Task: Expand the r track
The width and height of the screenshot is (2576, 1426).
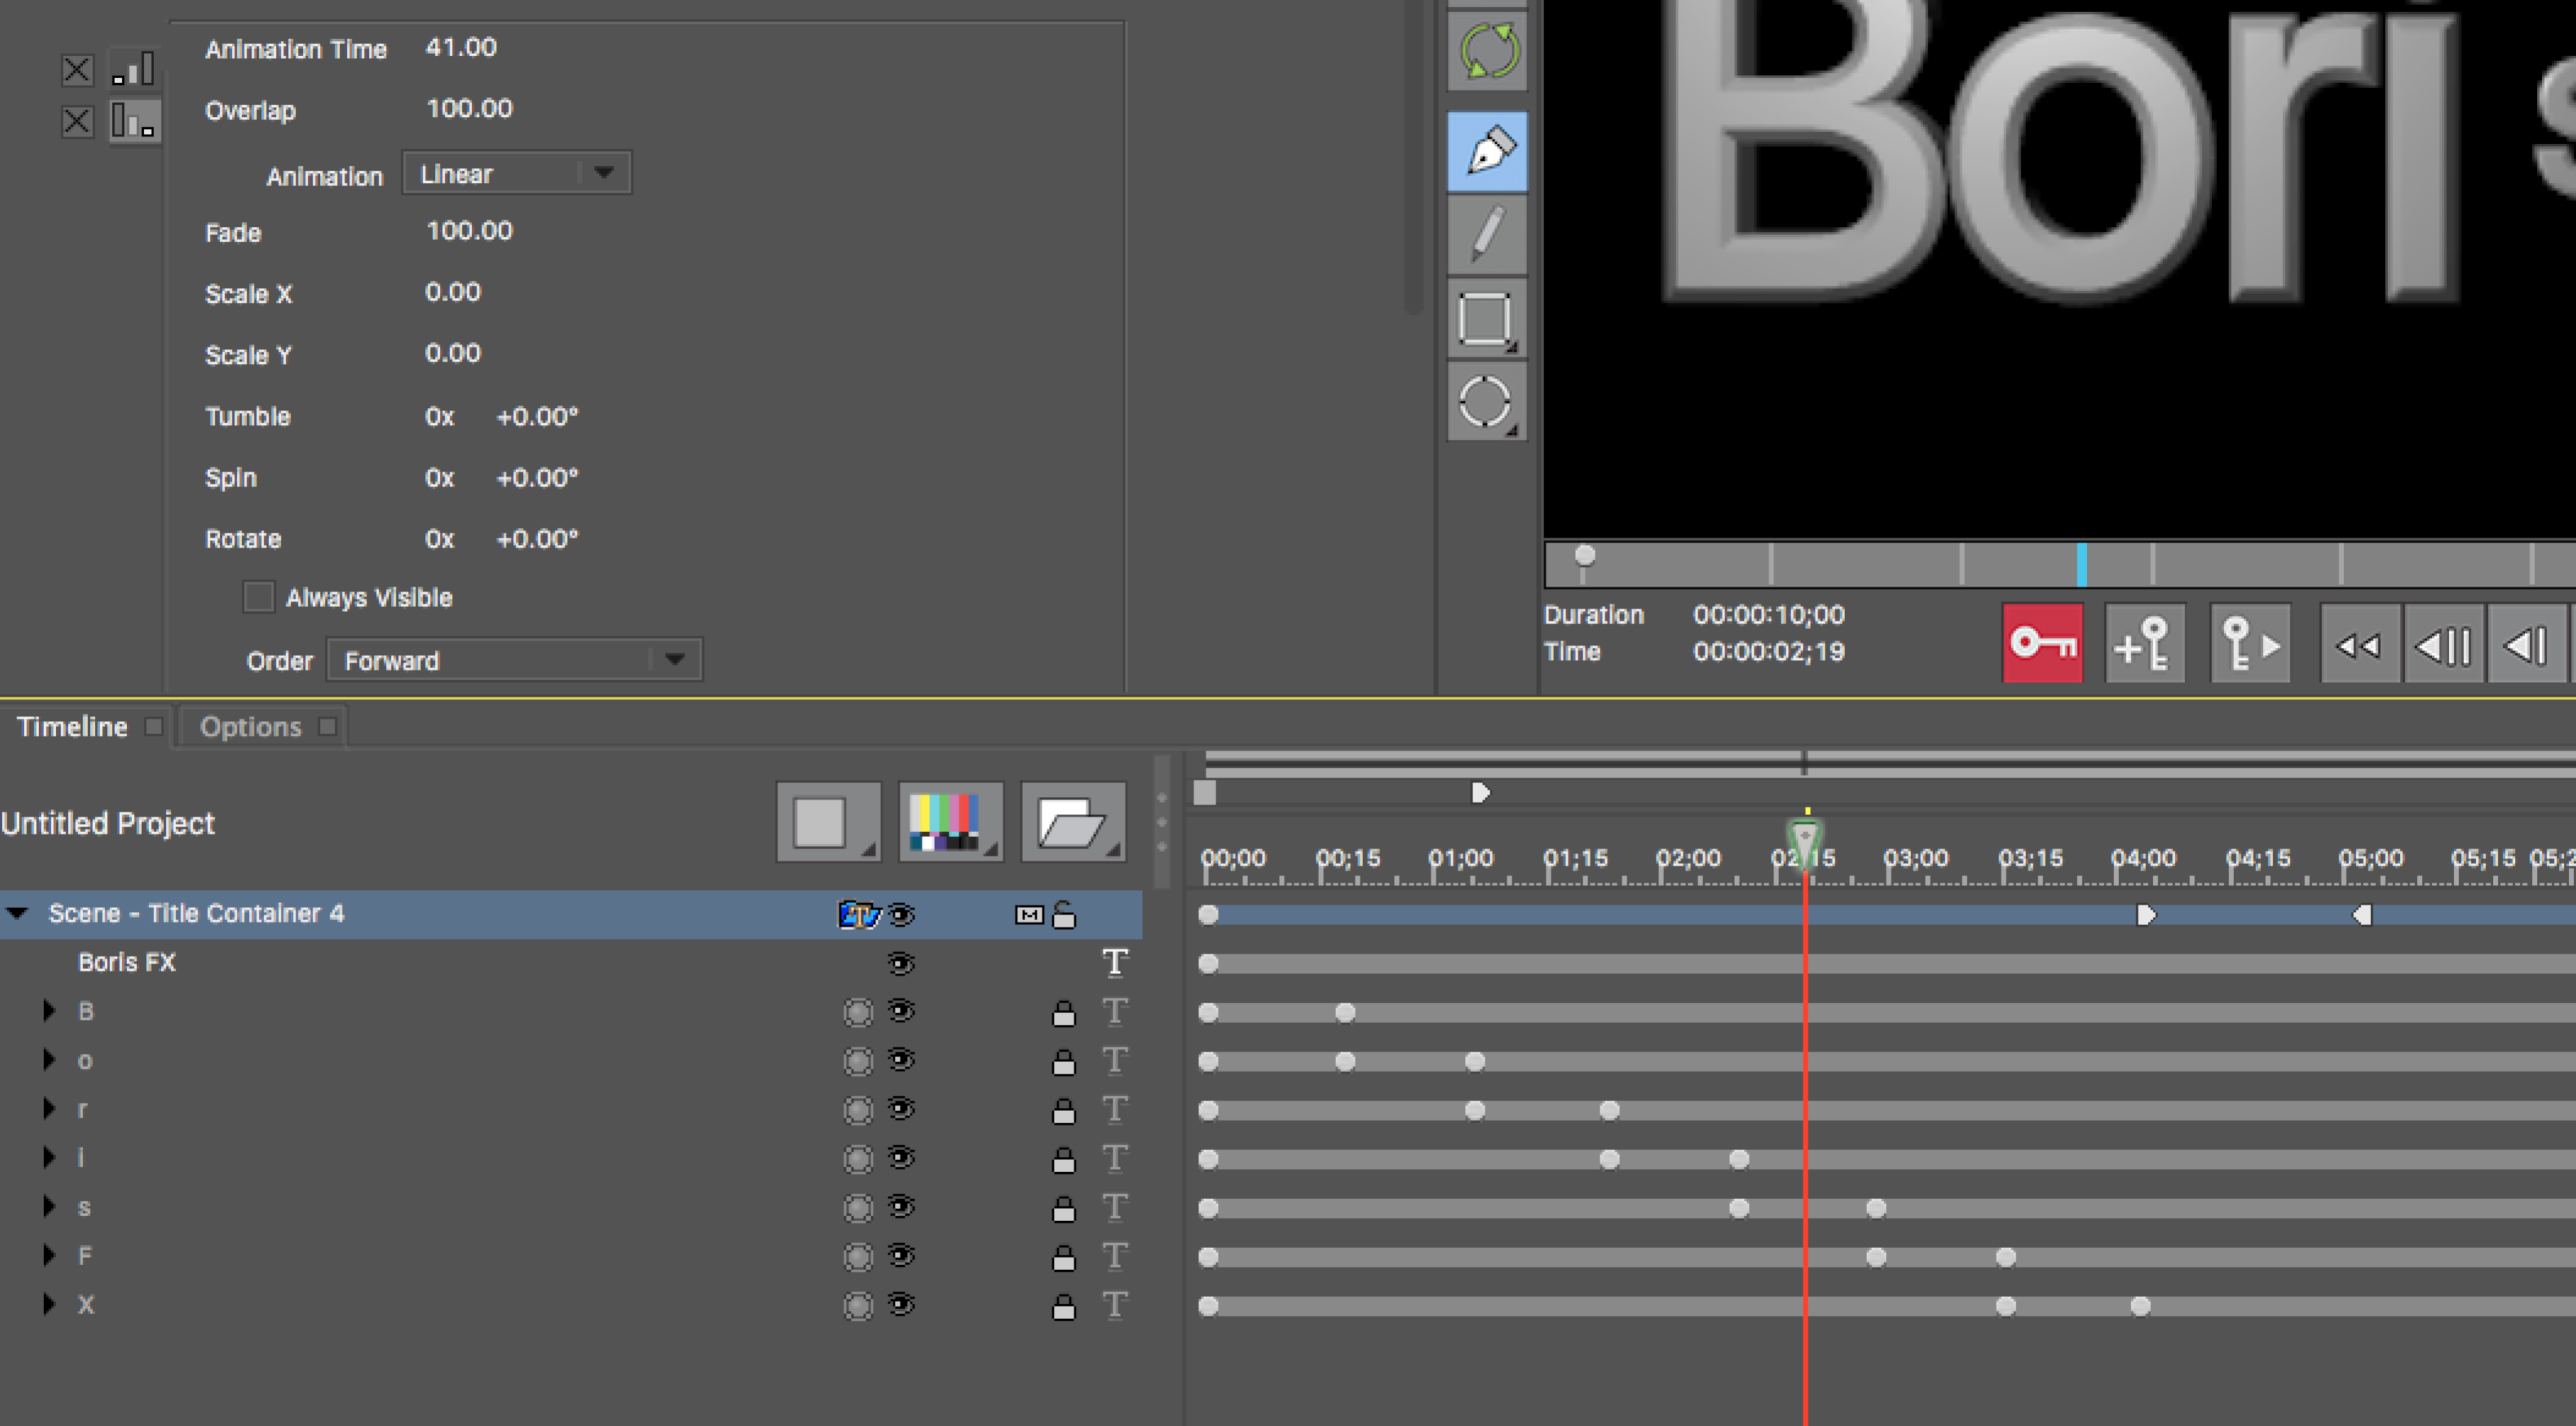Action: (x=48, y=1108)
